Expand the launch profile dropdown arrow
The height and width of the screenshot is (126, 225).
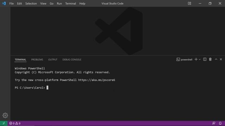pos(200,59)
